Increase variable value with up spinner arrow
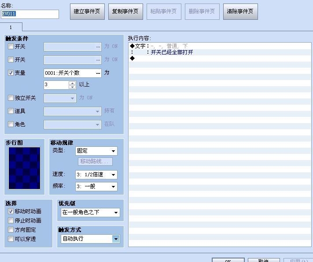Viewport: 313px width, 262px height. click(72, 83)
